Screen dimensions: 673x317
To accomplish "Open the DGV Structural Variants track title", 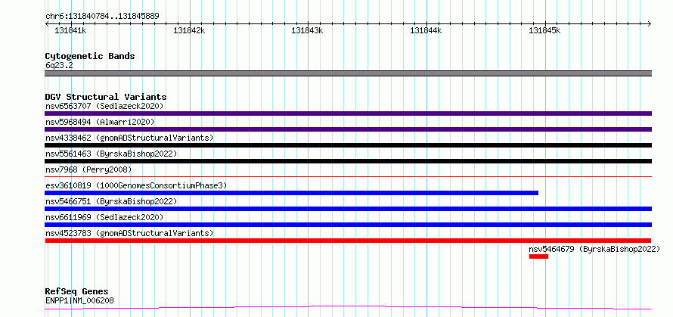I will pos(106,97).
